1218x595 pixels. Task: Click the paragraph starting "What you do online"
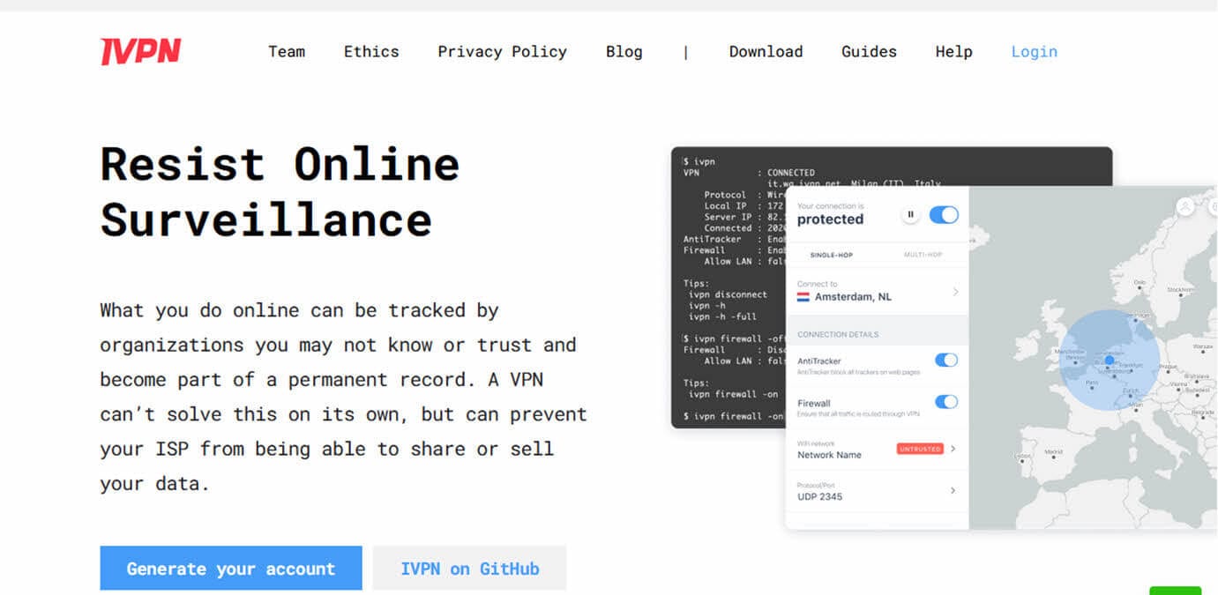[x=343, y=397]
